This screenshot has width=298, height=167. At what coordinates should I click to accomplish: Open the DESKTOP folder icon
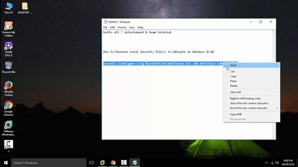(25, 8)
